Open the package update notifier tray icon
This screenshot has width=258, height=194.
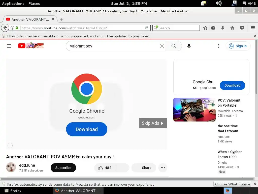pyautogui.click(x=204, y=3)
